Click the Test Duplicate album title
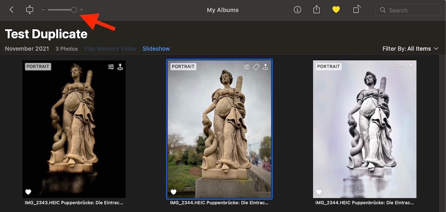This screenshot has width=446, height=212. point(46,34)
